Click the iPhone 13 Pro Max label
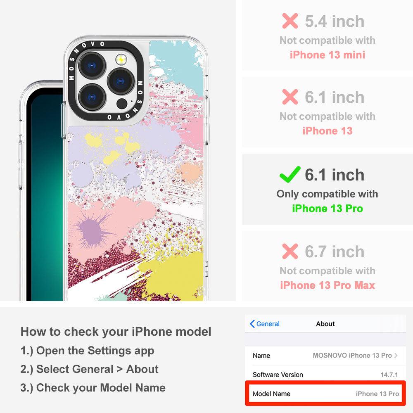The image size is (413, 413). pos(328,285)
